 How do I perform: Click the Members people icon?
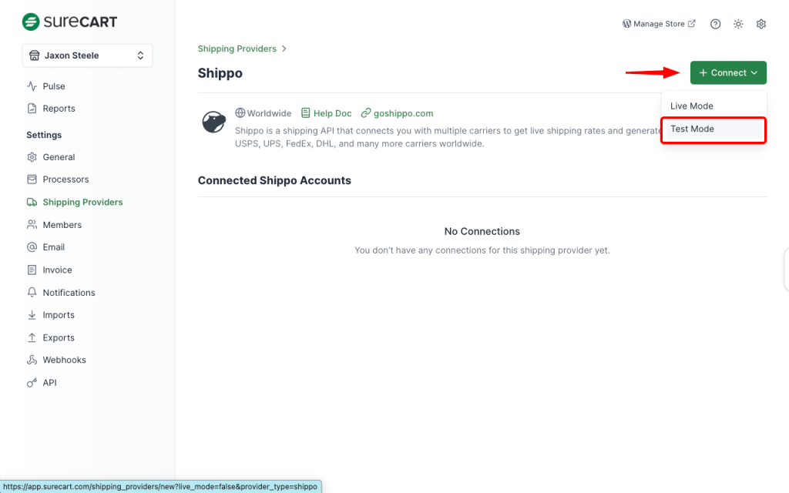(x=32, y=224)
